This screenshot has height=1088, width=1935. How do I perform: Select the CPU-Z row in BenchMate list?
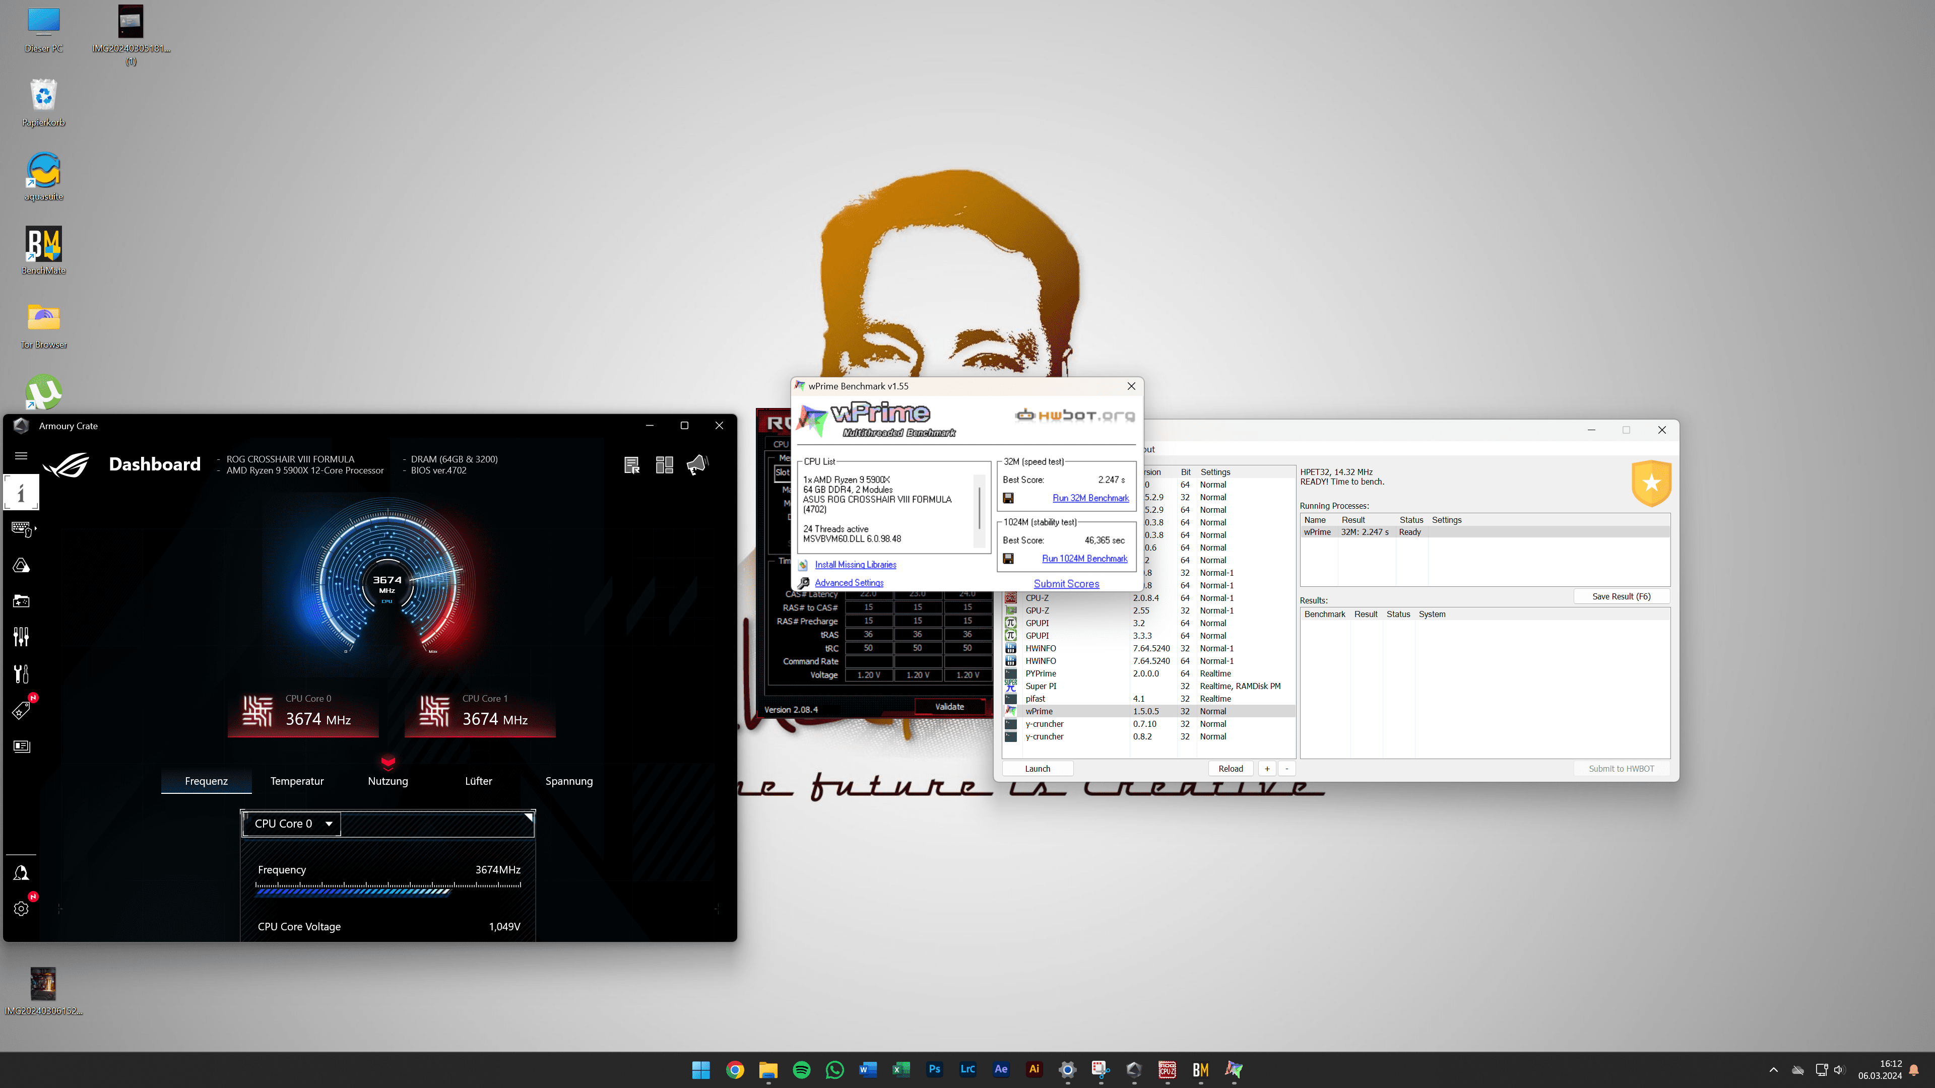click(x=1149, y=598)
